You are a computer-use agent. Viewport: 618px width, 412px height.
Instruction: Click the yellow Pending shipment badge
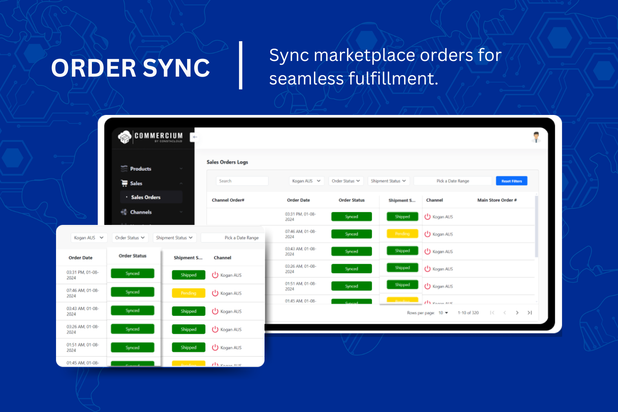pyautogui.click(x=402, y=234)
